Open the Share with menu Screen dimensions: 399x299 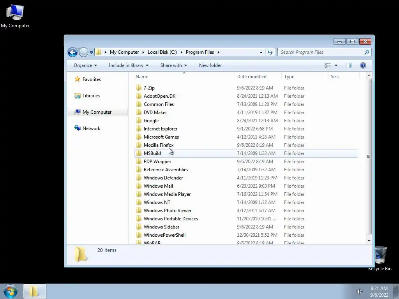pos(173,65)
